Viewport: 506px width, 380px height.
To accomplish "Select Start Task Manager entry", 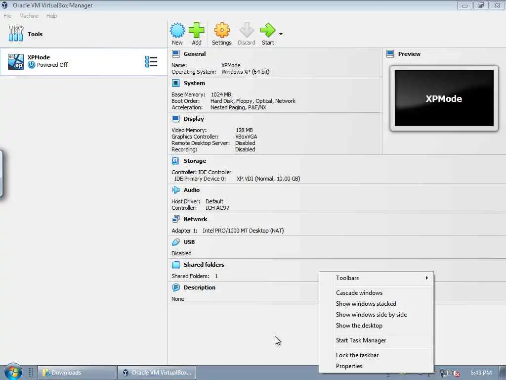I will point(376,340).
